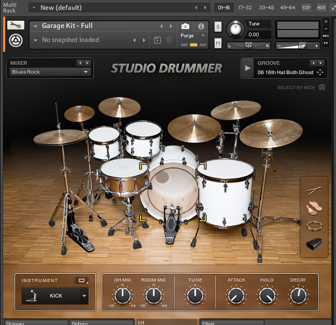Select the crash cymbal above rack toms
Screen dimensions: 336x325
tap(119, 107)
